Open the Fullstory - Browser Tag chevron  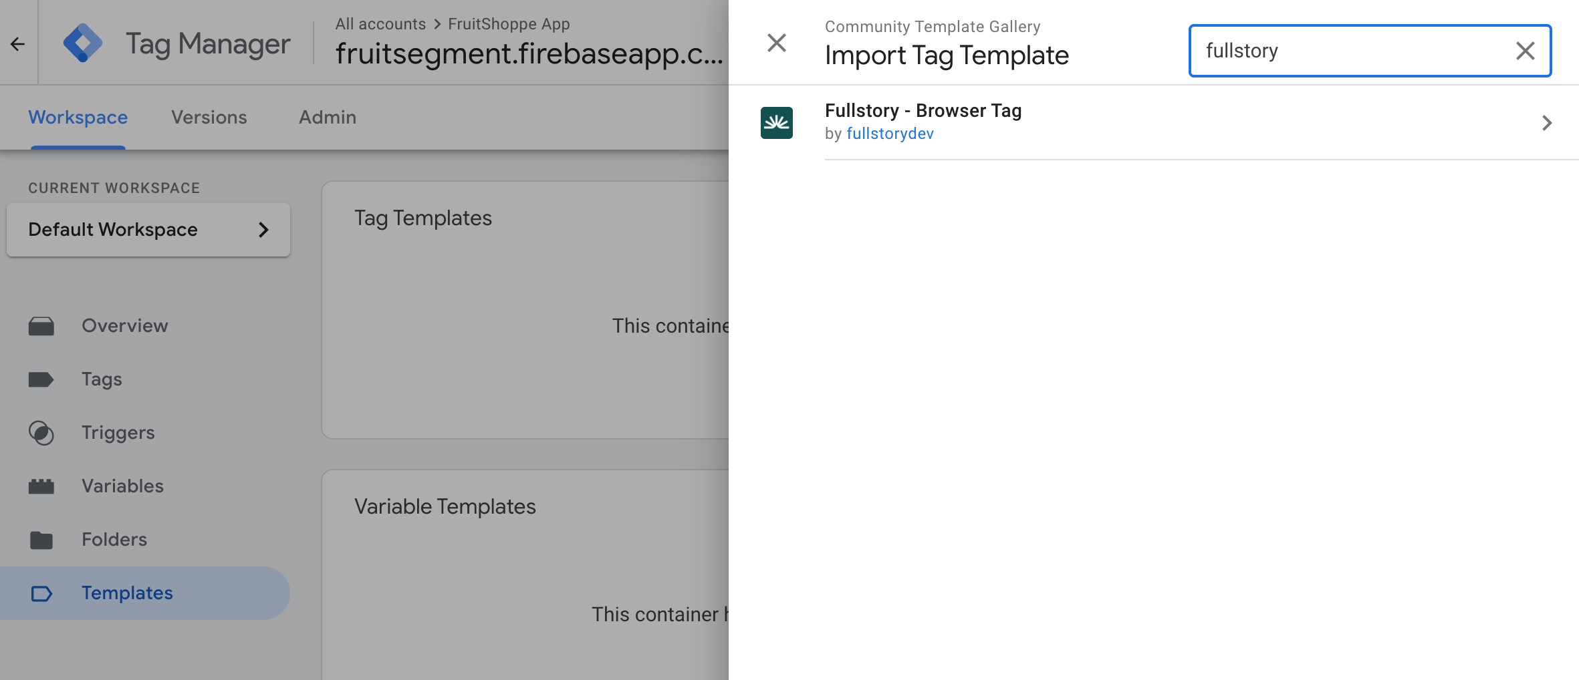1547,123
